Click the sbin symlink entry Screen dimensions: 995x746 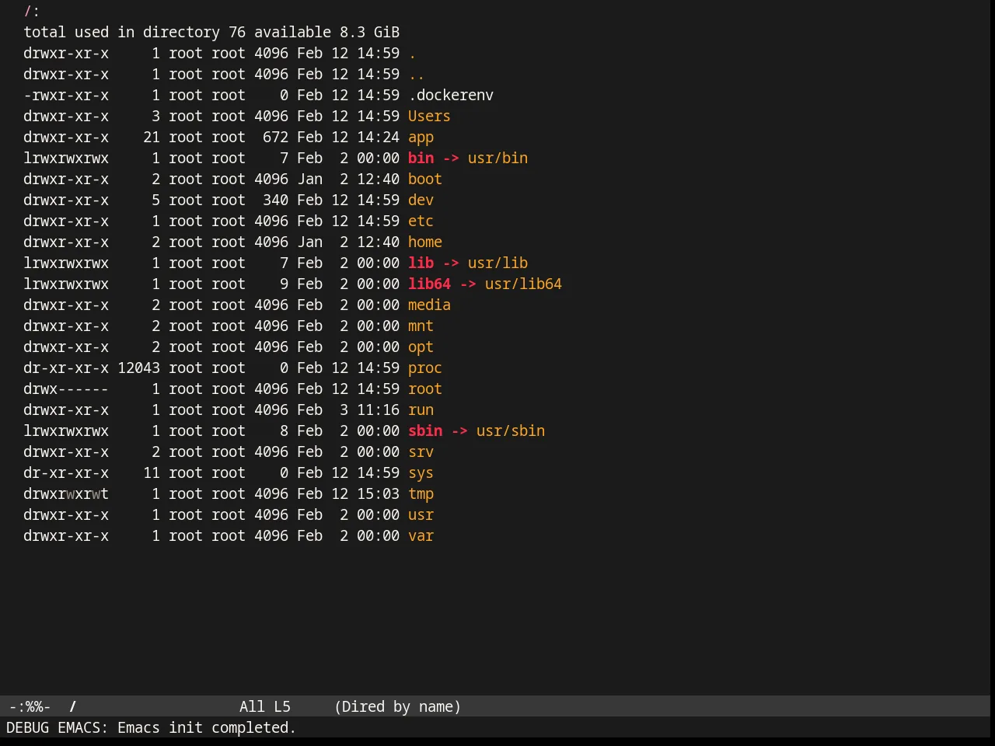[425, 431]
